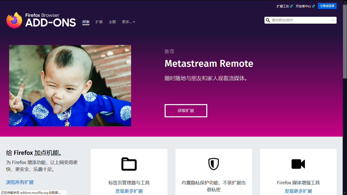347x195 pixels.
Task: Click the 推荐 label above Metastream Remote
Action: click(169, 52)
